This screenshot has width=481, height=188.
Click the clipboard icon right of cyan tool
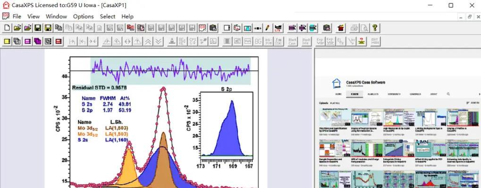click(x=327, y=28)
